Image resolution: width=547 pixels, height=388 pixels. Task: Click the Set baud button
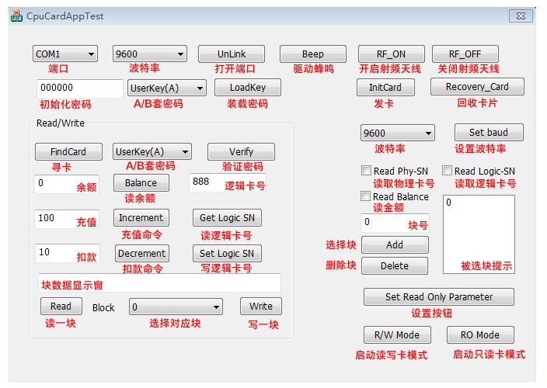pyautogui.click(x=489, y=133)
